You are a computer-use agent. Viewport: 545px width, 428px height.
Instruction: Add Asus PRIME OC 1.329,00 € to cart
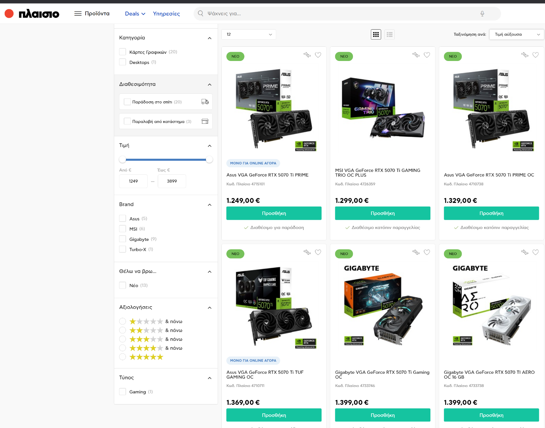pos(491,213)
